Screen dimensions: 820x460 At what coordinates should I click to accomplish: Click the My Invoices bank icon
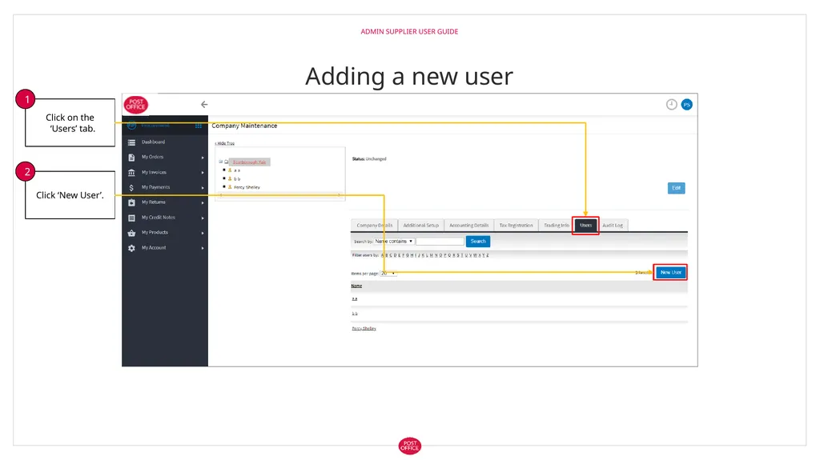click(131, 173)
